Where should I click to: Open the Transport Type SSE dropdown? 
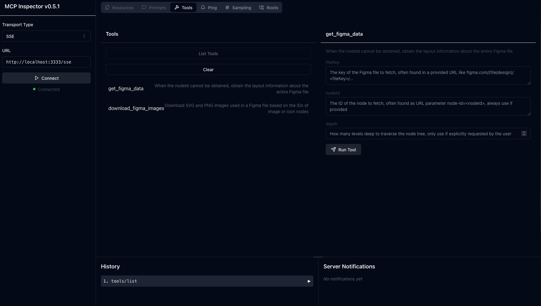[x=46, y=36]
